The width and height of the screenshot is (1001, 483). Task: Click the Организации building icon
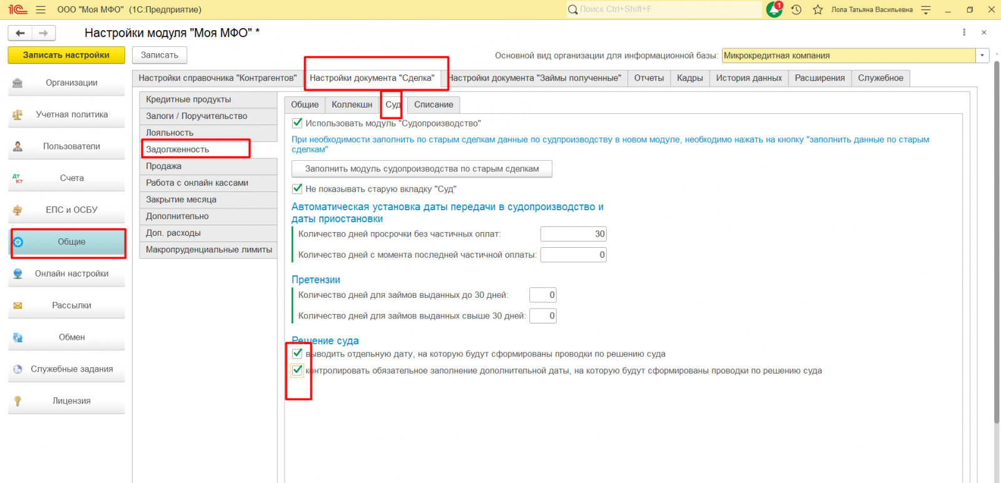click(18, 83)
